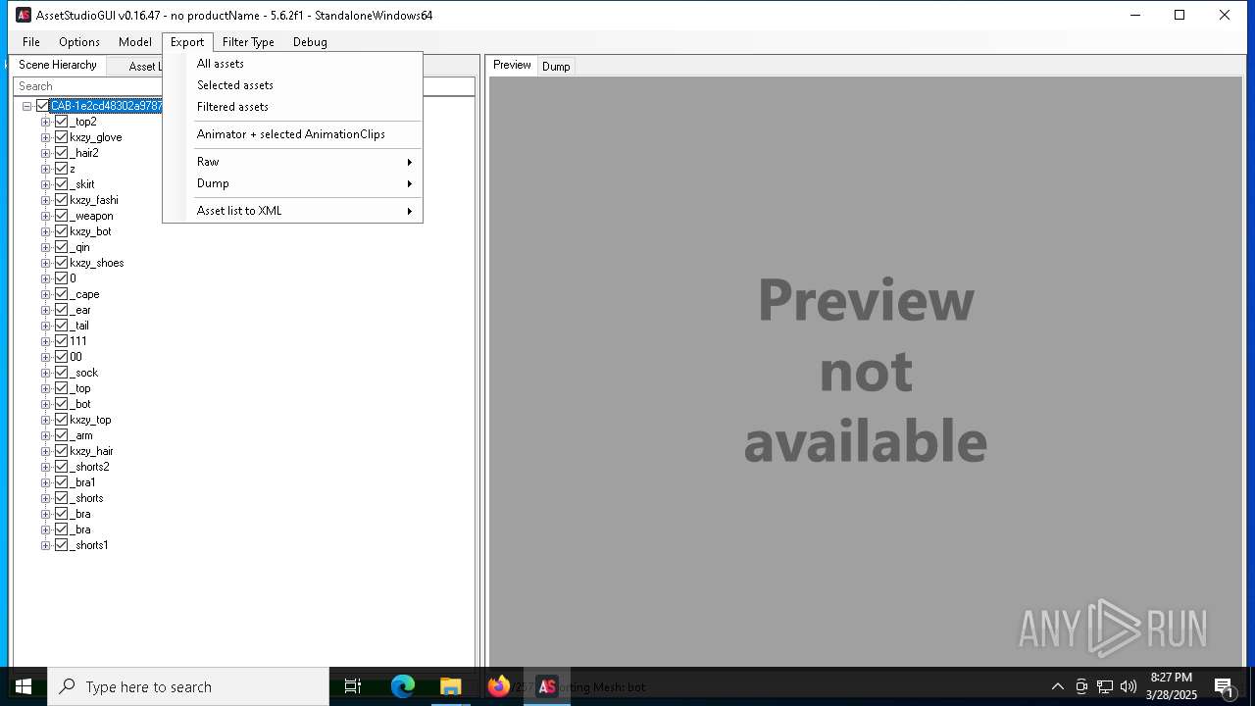
Task: Expand the kxzy_hair tree node
Action: tap(45, 451)
